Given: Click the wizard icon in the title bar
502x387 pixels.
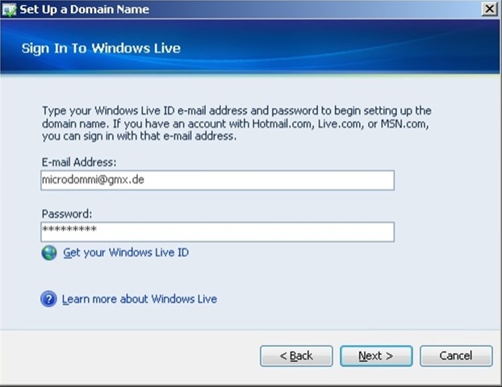Looking at the screenshot, I should tap(9, 10).
